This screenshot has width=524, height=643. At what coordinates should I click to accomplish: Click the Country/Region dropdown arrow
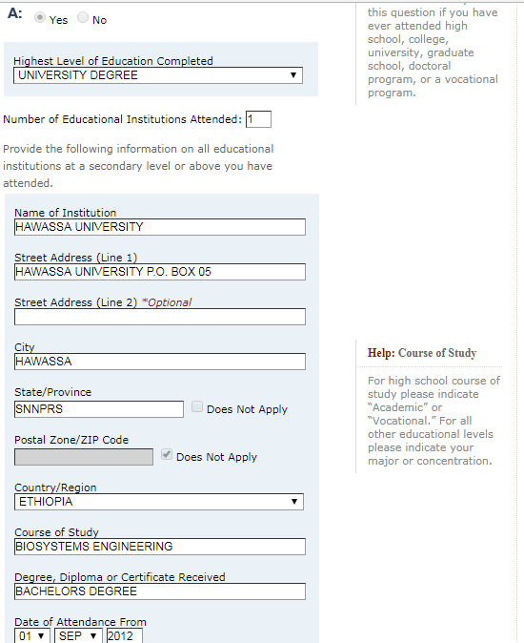click(294, 502)
